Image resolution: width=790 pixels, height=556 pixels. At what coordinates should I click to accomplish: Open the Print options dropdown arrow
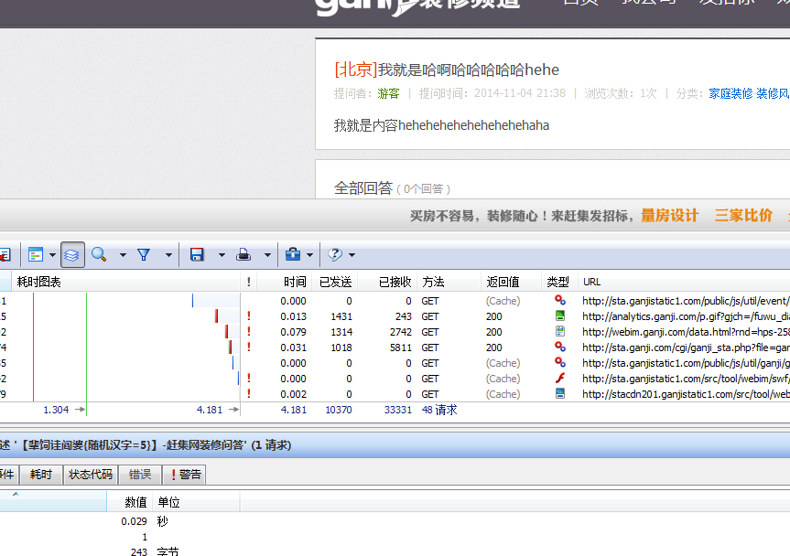coord(267,254)
